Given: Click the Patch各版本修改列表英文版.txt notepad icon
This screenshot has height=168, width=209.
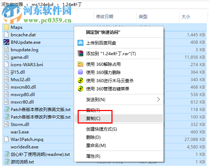Looking at the screenshot, I should coord(6,109).
